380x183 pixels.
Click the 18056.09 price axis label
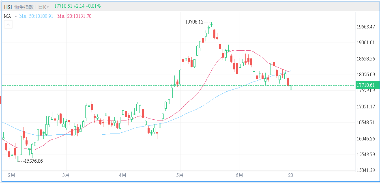coord(366,75)
